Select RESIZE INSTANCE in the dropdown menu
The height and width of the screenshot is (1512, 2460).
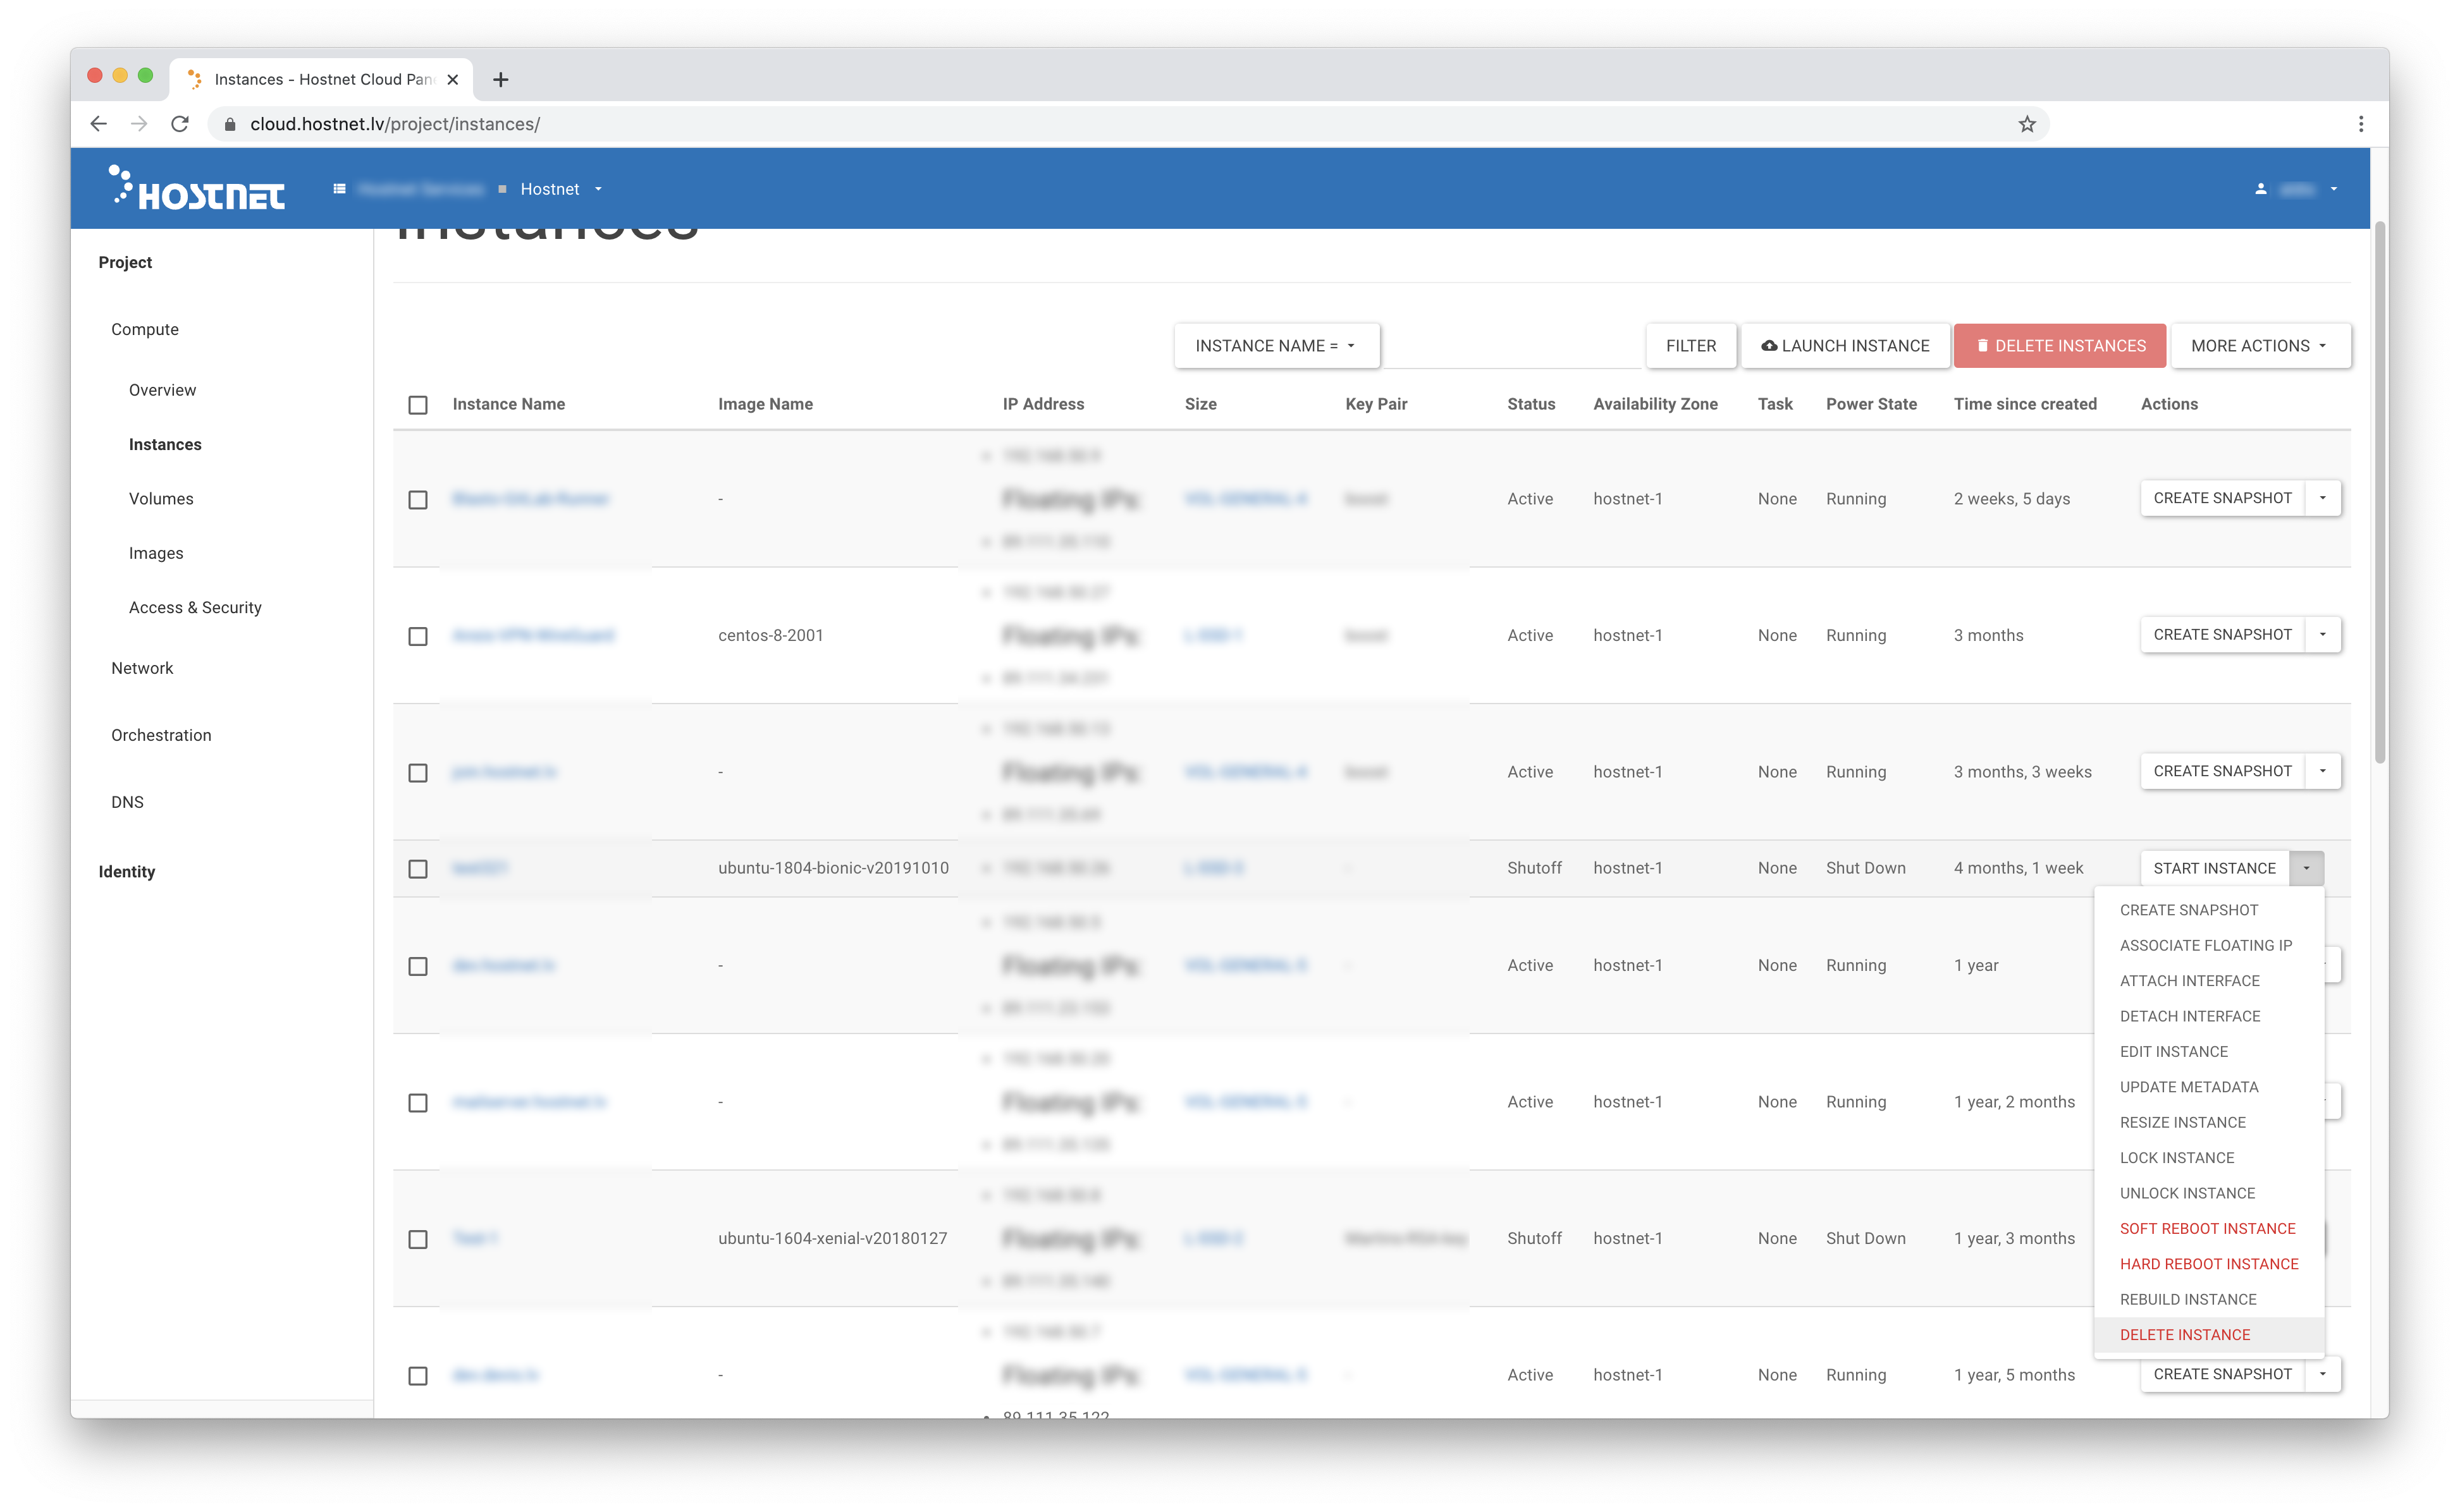2182,1122
